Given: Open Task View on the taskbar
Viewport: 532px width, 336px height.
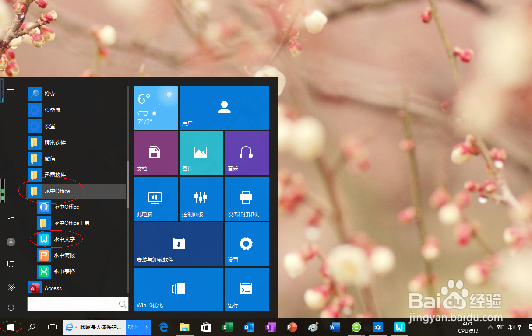Looking at the screenshot, I should [53, 327].
